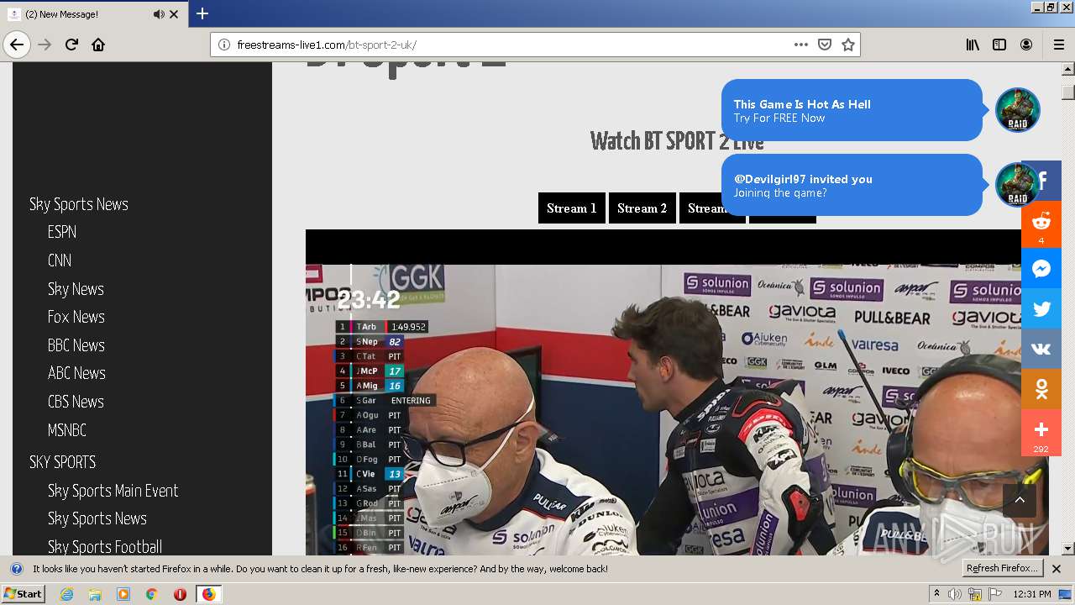Viewport: 1075px width, 605px height.
Task: Open Sky Sports Football link
Action: (105, 547)
